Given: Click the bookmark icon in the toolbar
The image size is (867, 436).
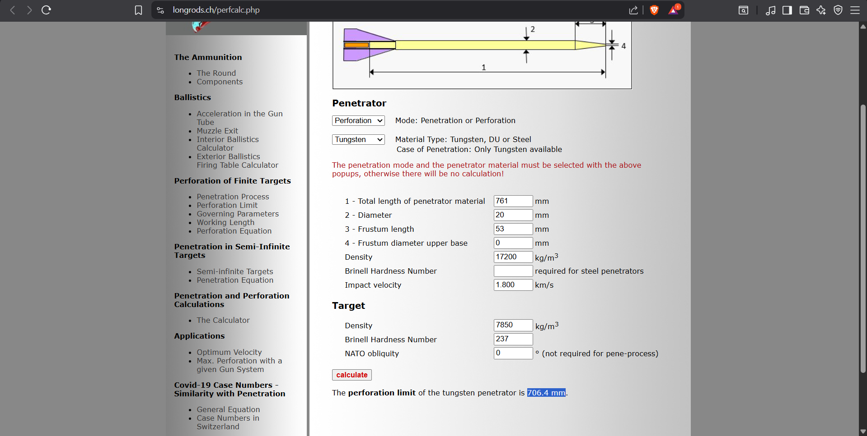Looking at the screenshot, I should coord(138,10).
